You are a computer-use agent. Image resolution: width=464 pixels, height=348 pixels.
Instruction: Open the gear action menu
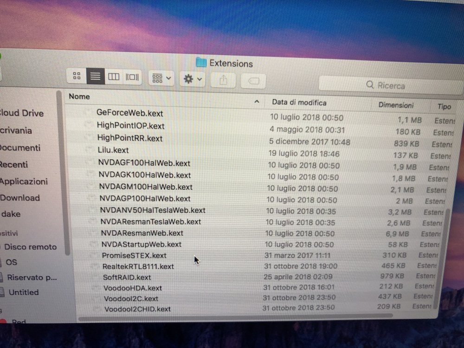193,79
